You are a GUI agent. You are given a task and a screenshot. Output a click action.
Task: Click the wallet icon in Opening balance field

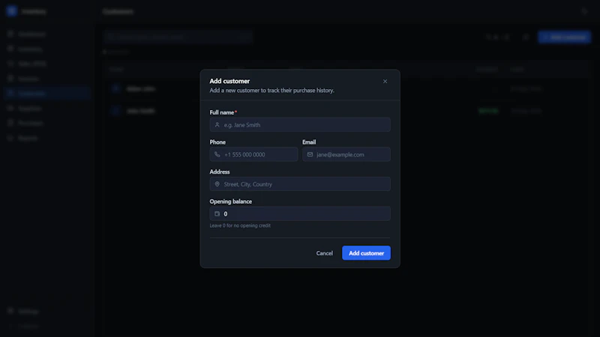(x=217, y=214)
